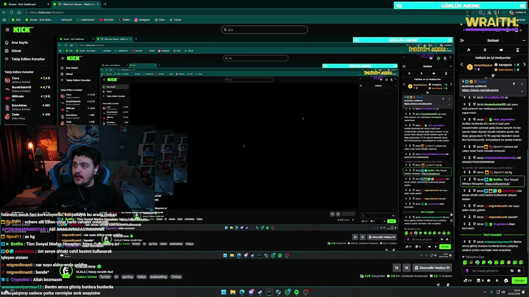This screenshot has width=529, height=297.
Task: Click username Cryptobixi in chat panel
Action: click(x=500, y=224)
